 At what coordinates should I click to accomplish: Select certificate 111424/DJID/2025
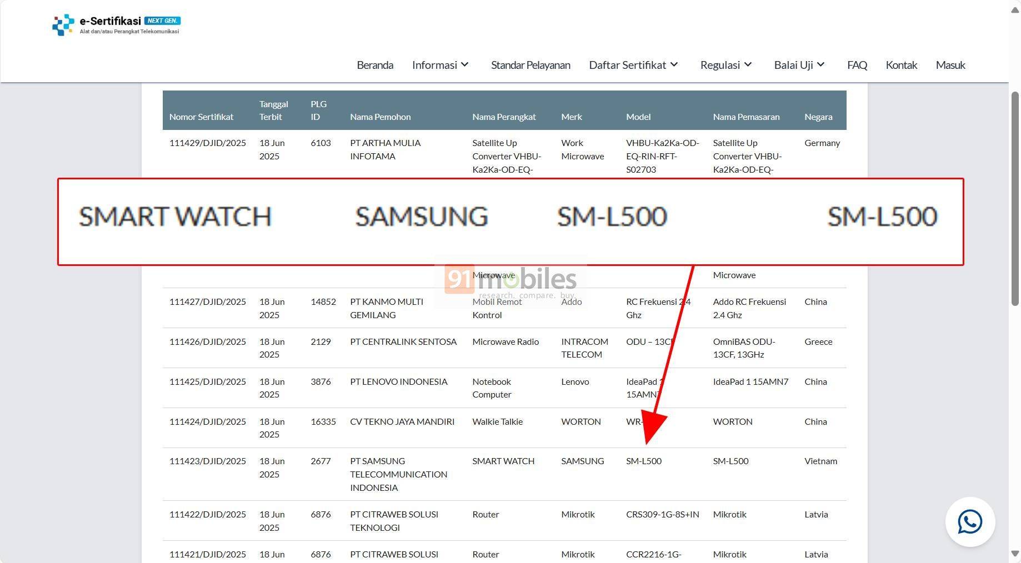(207, 421)
